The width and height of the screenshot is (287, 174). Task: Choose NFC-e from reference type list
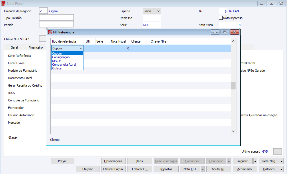click(x=67, y=61)
